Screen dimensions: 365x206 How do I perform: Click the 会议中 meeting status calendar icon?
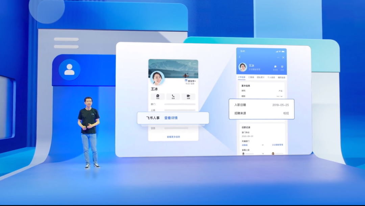[186, 81]
